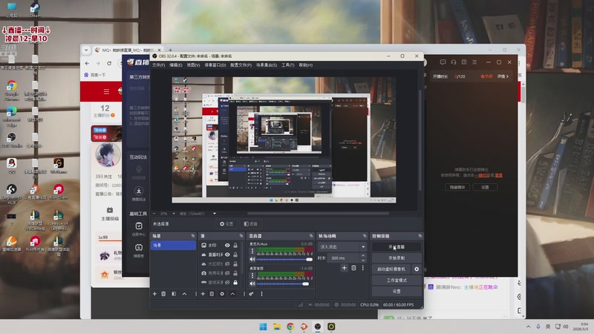Viewport: 594px width, 334px height.
Task: Toggle visibility of 水印 source
Action: [x=227, y=246]
